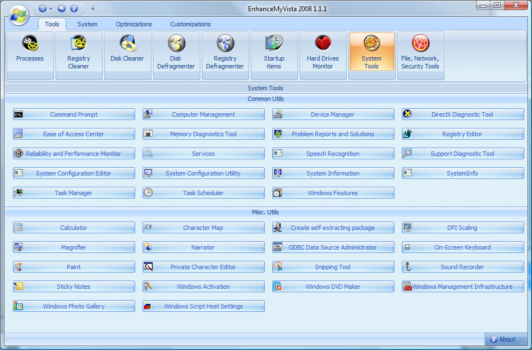Click the blue info icon in title bar

(74, 8)
